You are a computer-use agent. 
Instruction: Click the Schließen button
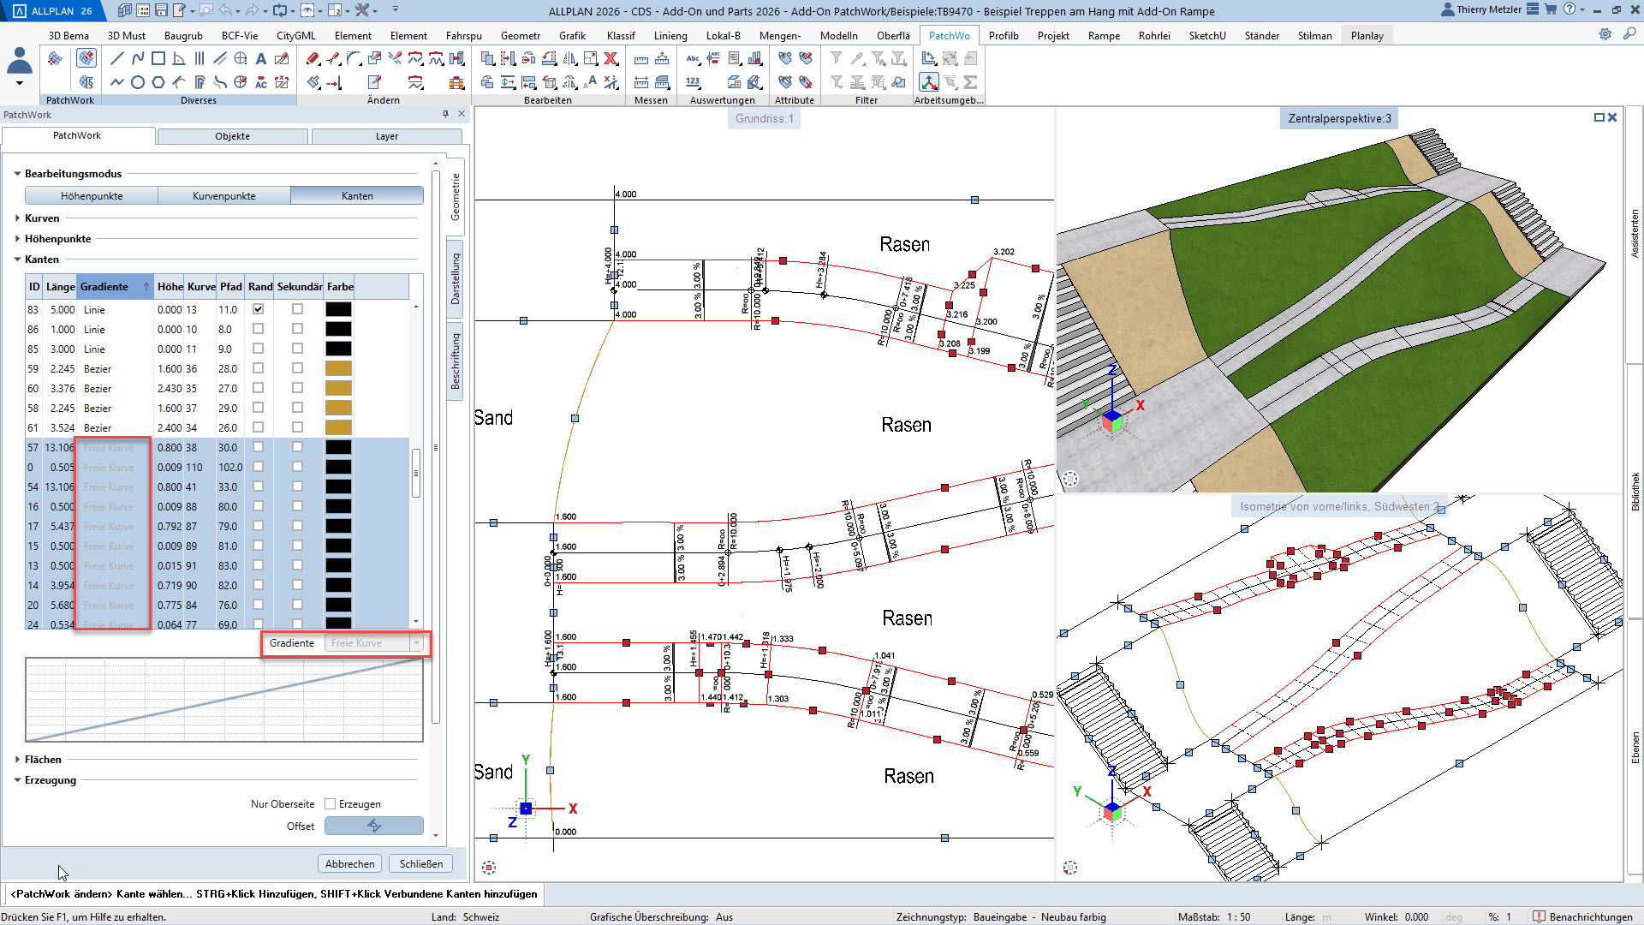pyautogui.click(x=420, y=863)
